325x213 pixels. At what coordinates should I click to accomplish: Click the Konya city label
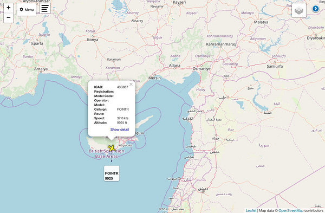(x=93, y=40)
